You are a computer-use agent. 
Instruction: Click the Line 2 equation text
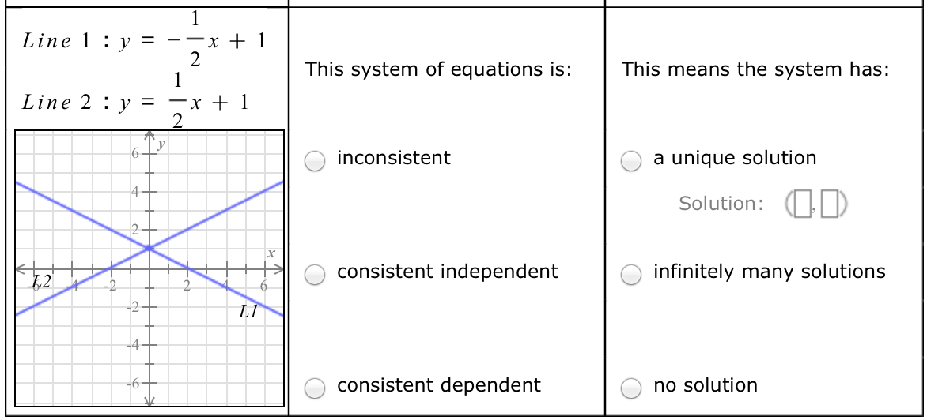(x=136, y=101)
